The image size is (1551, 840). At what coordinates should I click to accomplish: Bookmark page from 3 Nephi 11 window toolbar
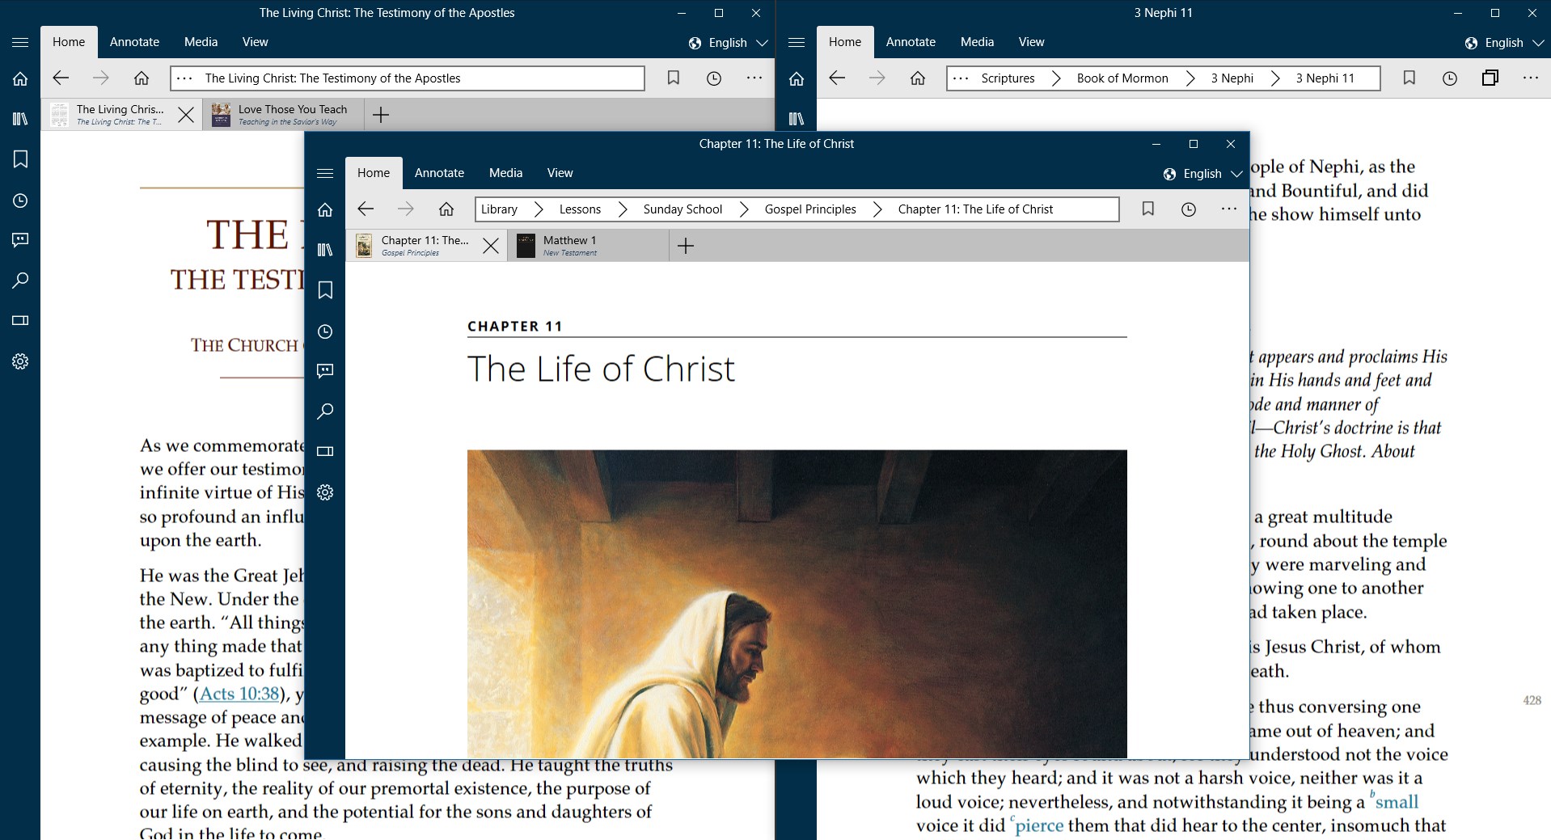(1409, 78)
